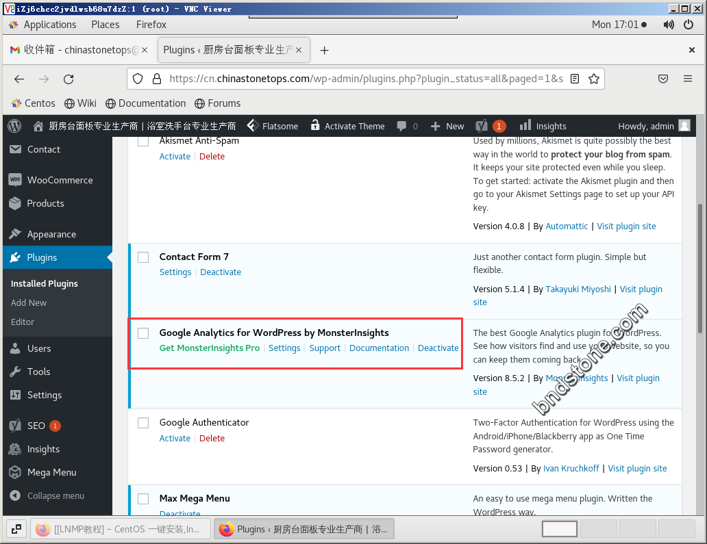Click the page vertical scrollbar
Image resolution: width=707 pixels, height=544 pixels.
tap(700, 268)
